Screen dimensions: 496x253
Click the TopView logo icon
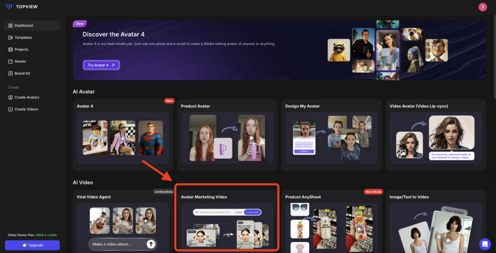point(8,7)
